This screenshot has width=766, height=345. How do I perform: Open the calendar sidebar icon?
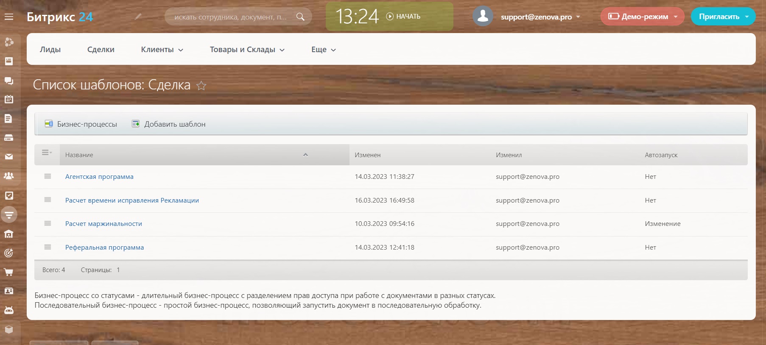[x=9, y=100]
